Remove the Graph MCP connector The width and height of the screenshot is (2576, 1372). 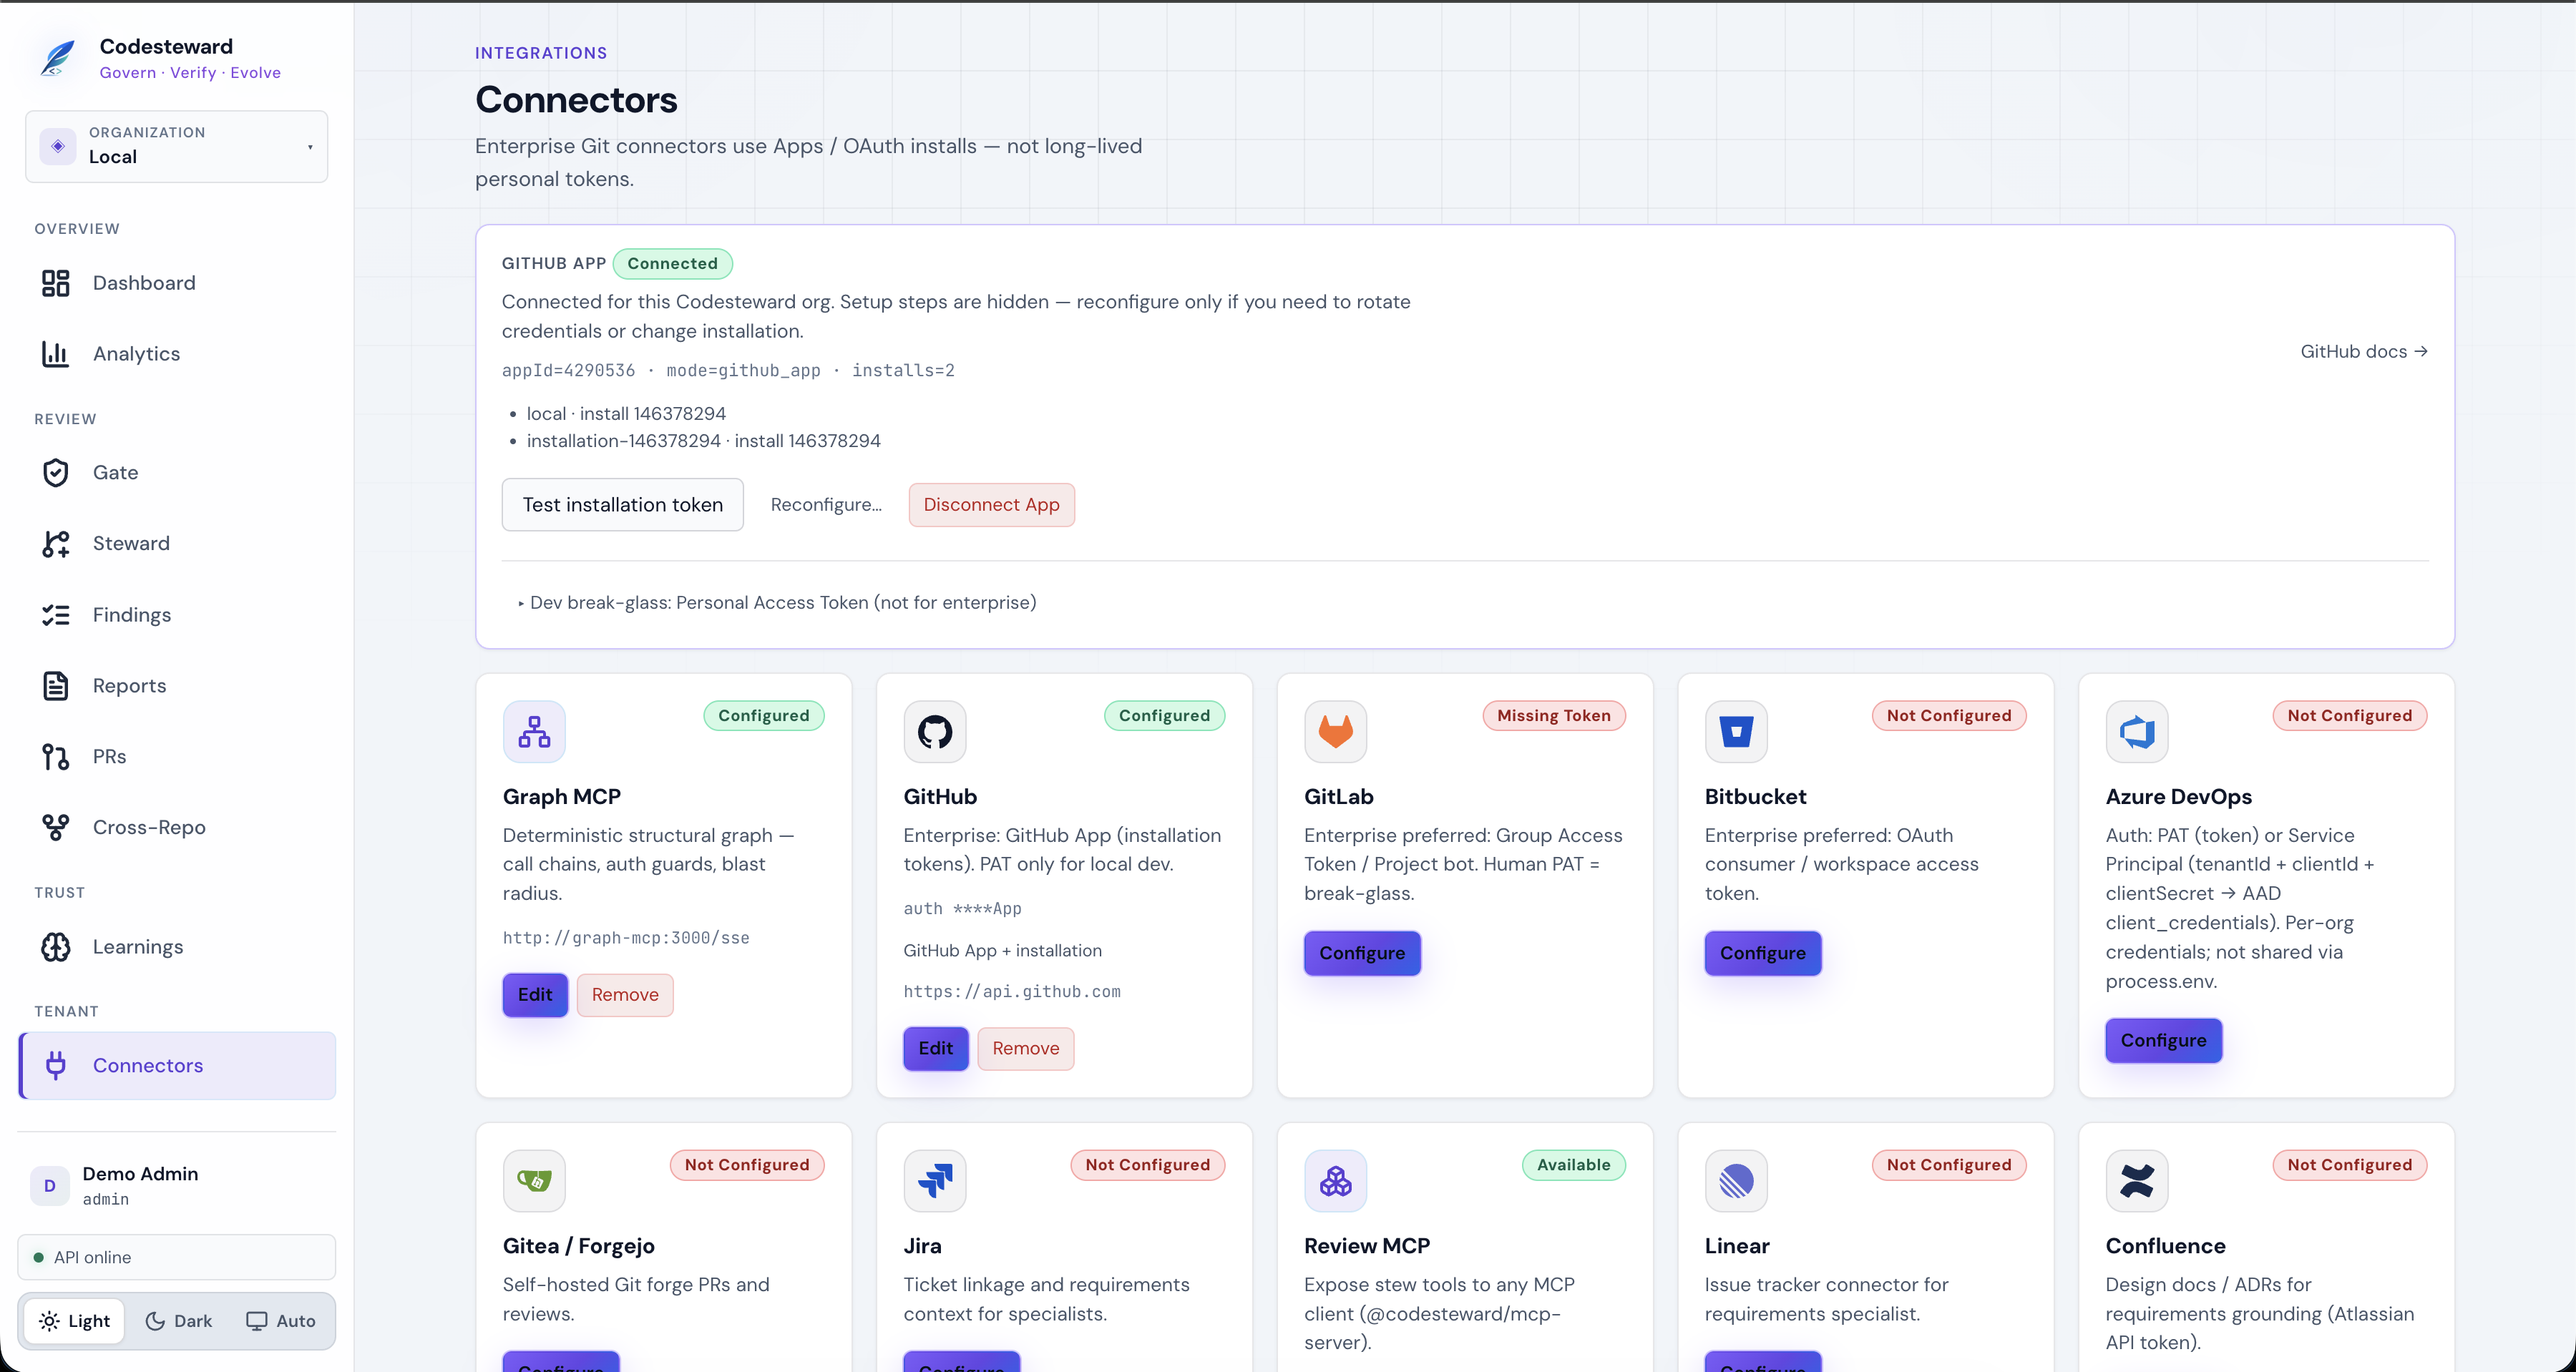pyautogui.click(x=625, y=995)
